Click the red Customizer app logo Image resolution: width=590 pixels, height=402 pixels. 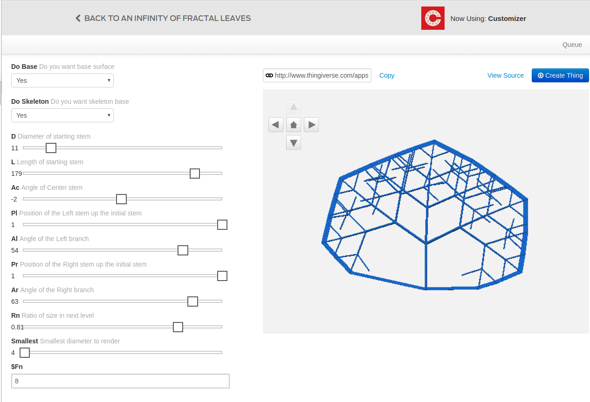click(x=432, y=18)
